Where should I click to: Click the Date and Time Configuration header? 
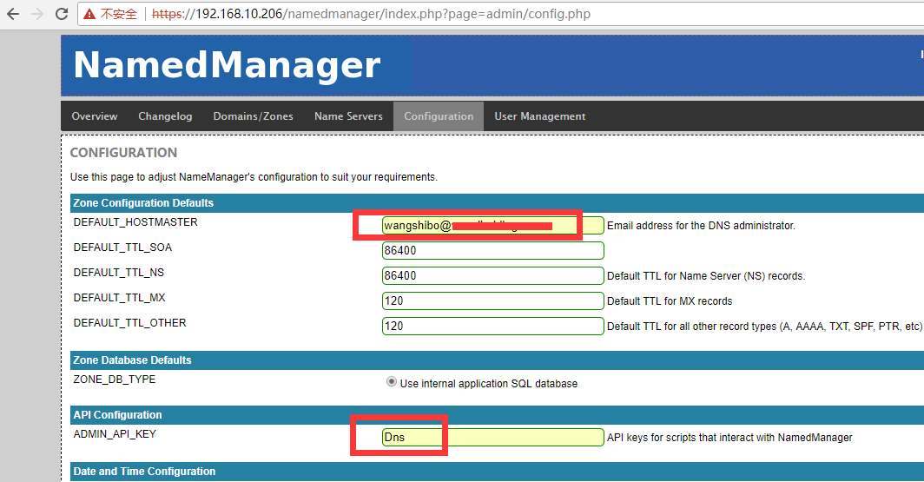[144, 472]
